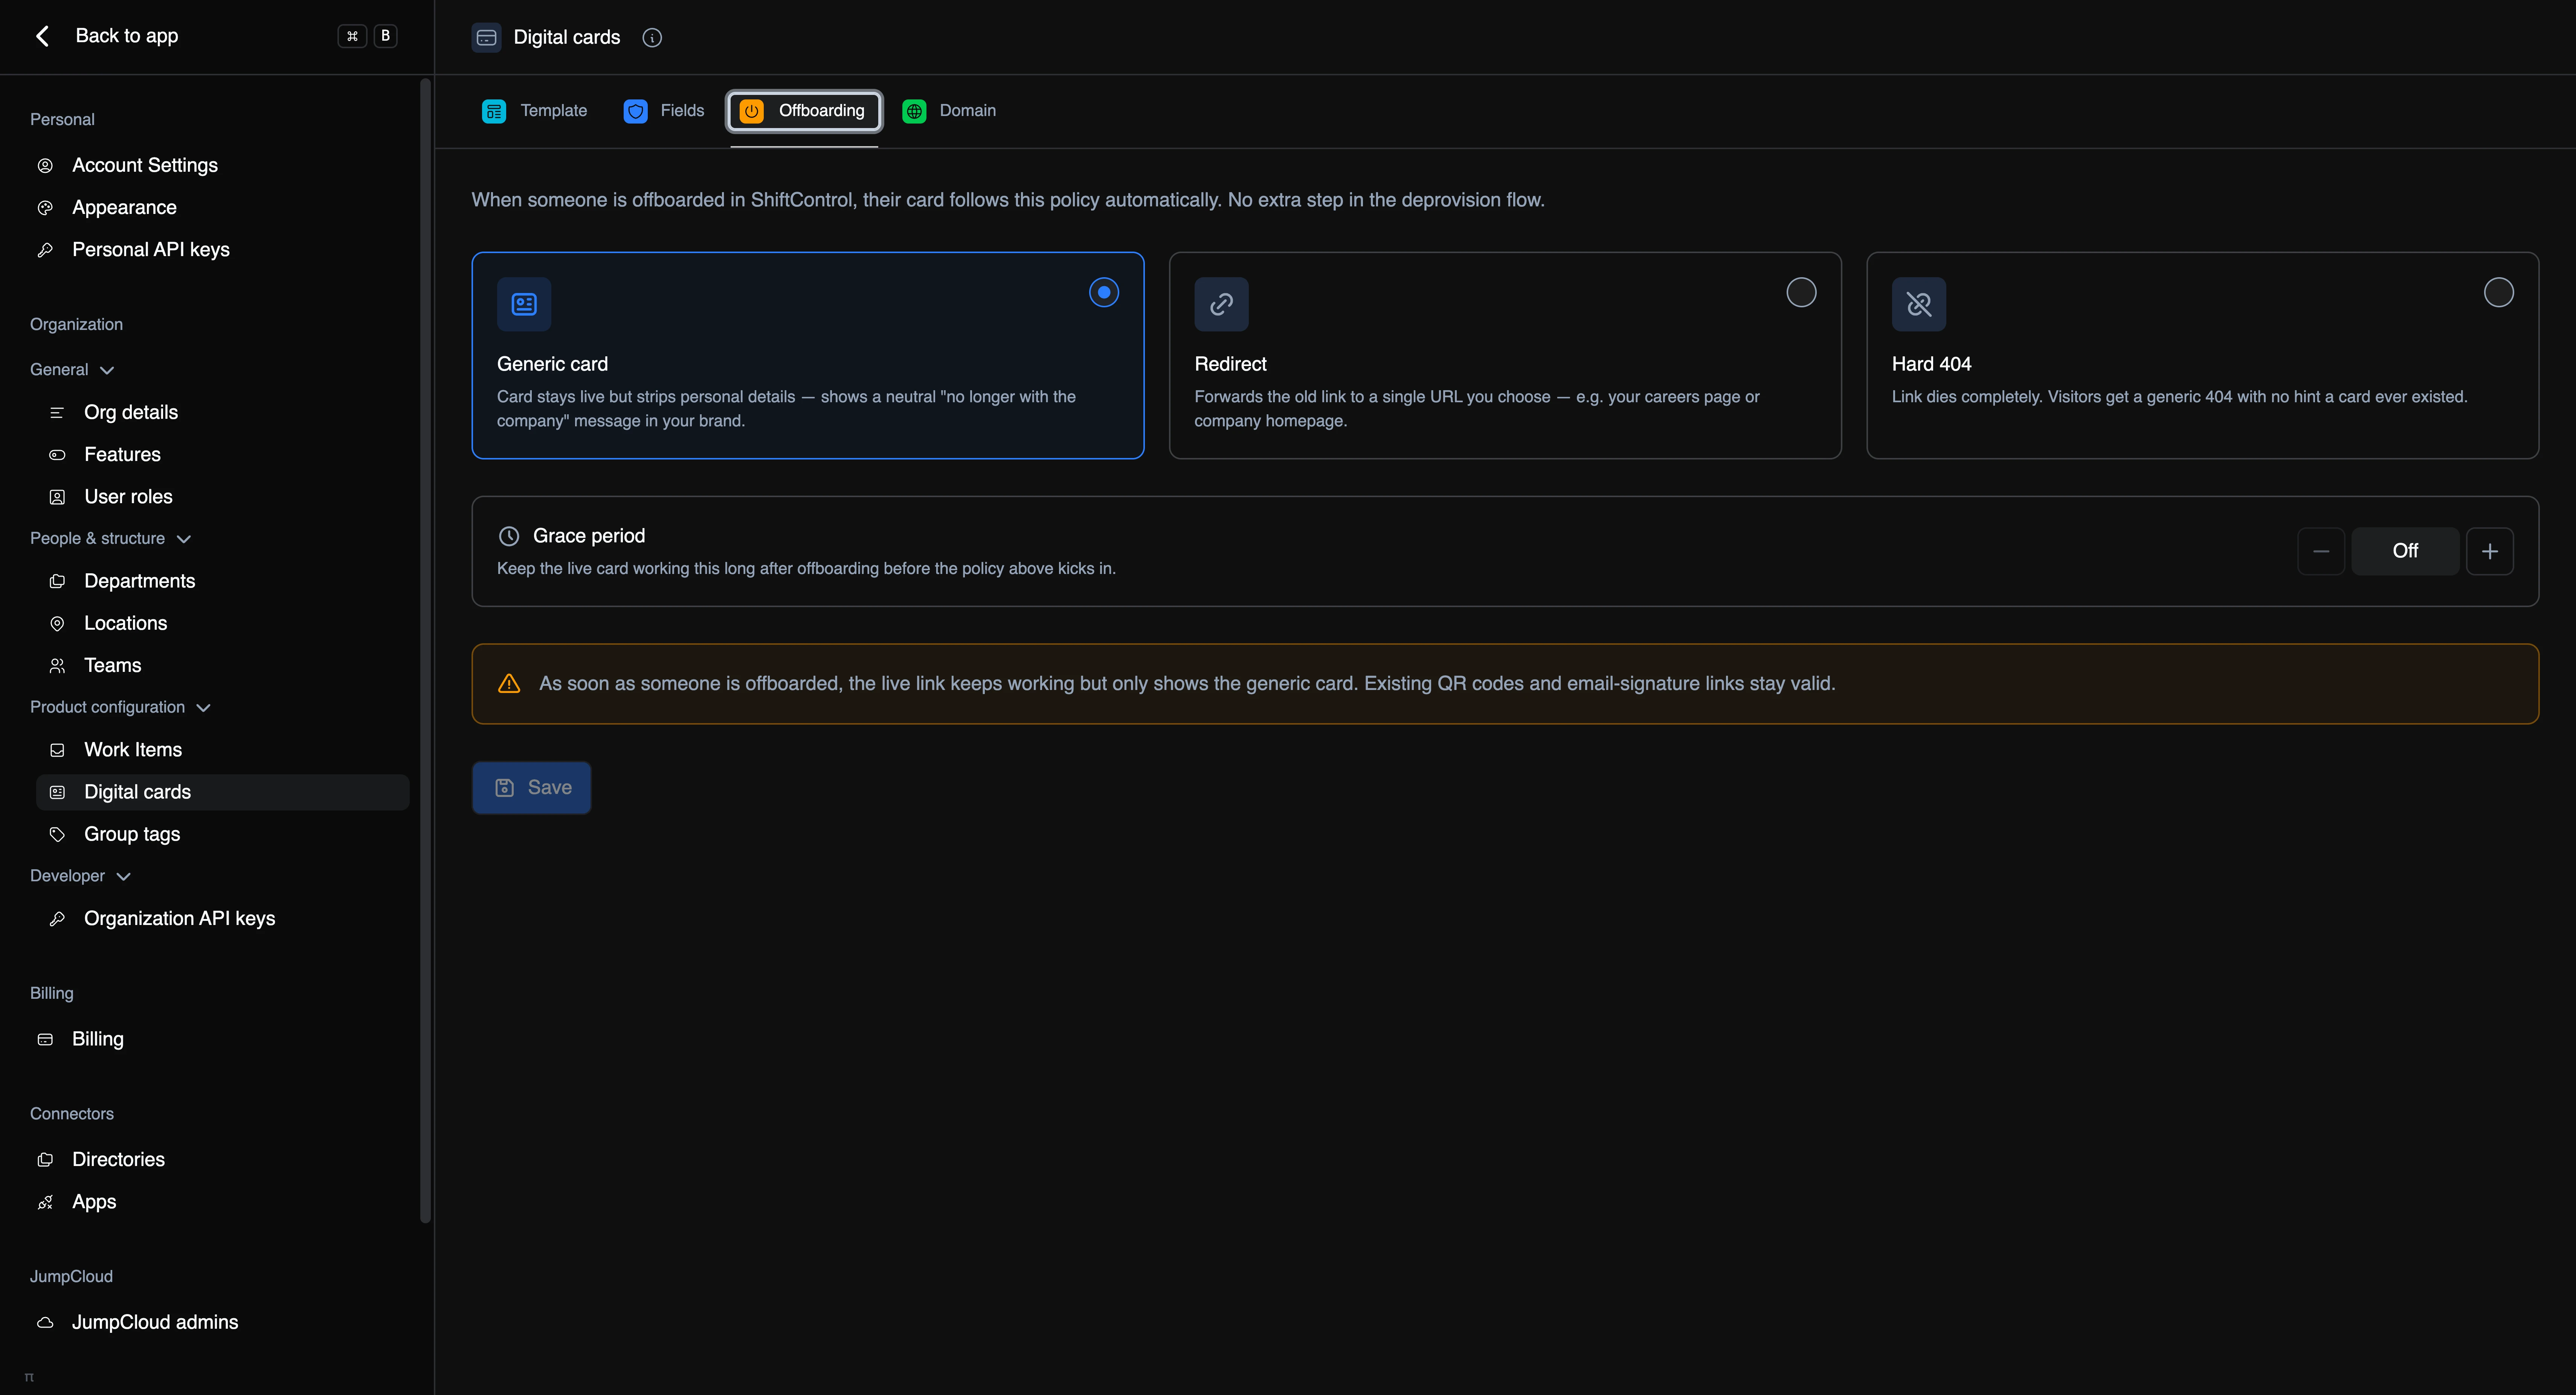Click the Features toggle icon
Screen dimensions: 2576x1395
(x=57, y=455)
